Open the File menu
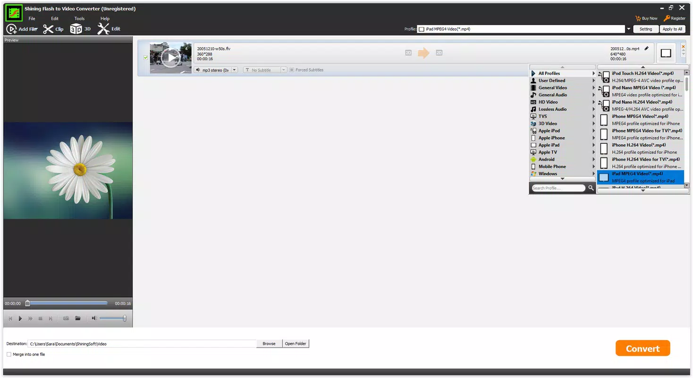This screenshot has height=378, width=693. (32, 18)
